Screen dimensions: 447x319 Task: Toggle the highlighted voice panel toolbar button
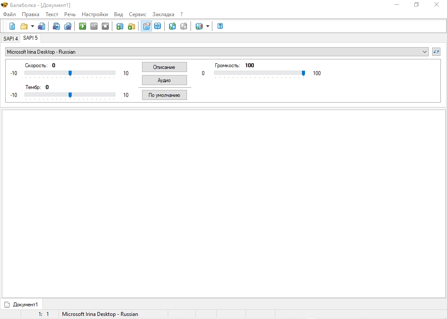[146, 26]
